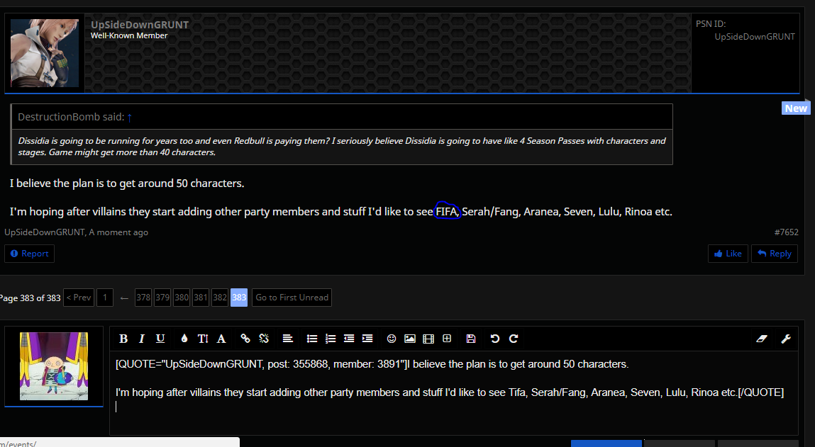The image size is (815, 447).
Task: Click the unlink icon
Action: [264, 339]
